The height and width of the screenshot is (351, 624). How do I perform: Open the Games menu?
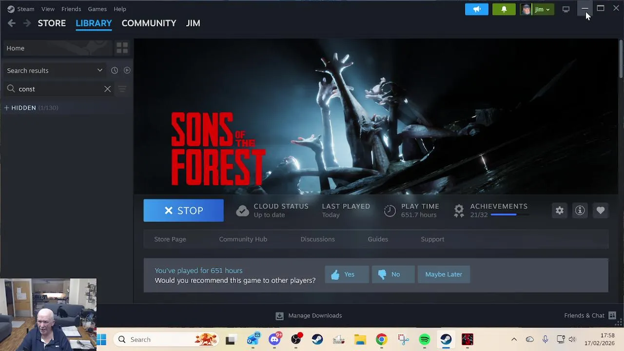[x=97, y=9]
